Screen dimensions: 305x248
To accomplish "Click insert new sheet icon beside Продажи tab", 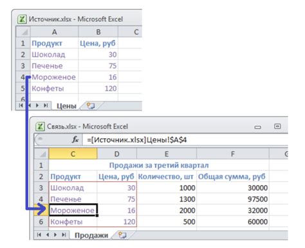I will coord(122,235).
